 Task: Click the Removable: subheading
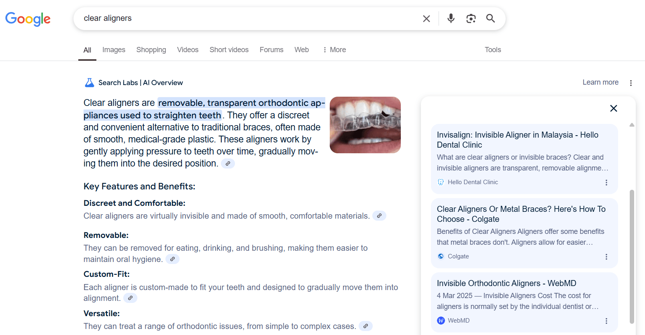tap(106, 236)
